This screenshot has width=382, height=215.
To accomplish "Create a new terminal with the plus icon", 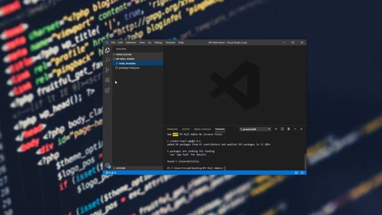I will 276,129.
